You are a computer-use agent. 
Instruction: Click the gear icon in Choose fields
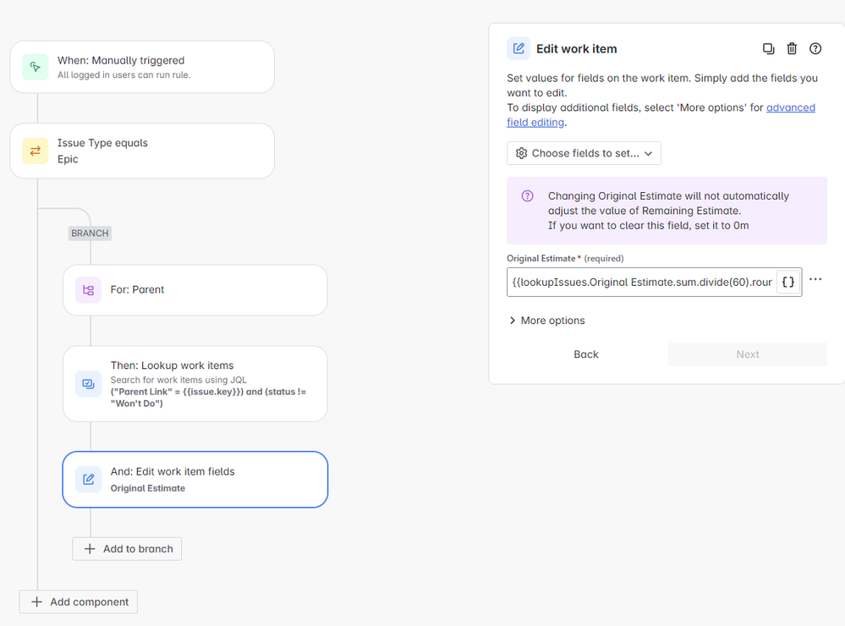click(521, 153)
